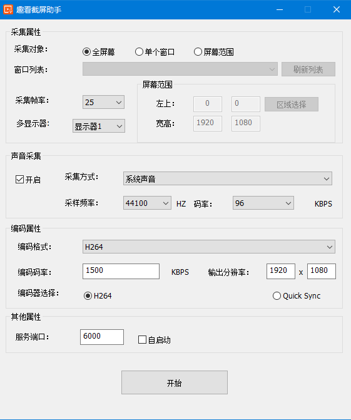Expand the 多显示器 dropdown showing 显示器1

pyautogui.click(x=98, y=126)
